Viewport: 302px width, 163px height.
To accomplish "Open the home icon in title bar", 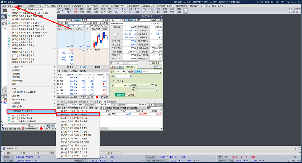I will [258, 2].
